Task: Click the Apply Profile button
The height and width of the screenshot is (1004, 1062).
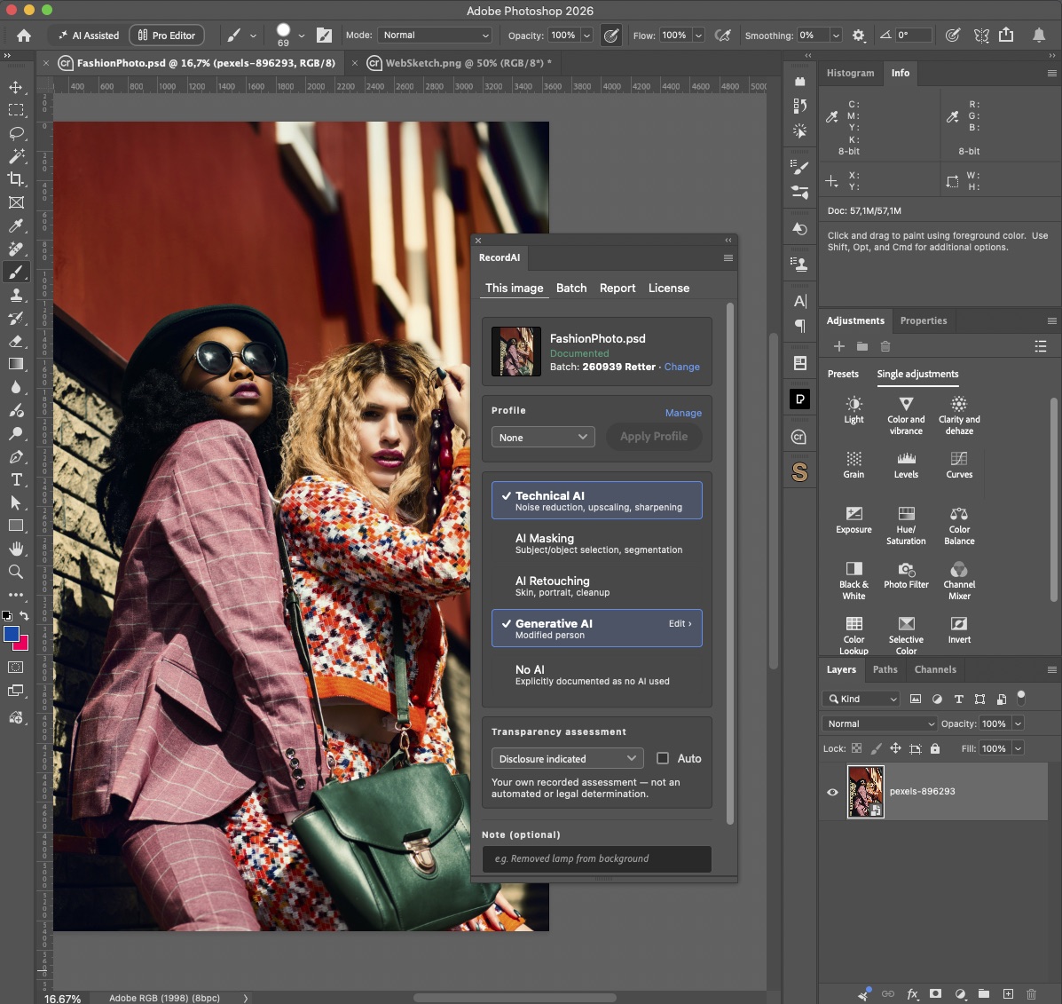Action: [654, 436]
